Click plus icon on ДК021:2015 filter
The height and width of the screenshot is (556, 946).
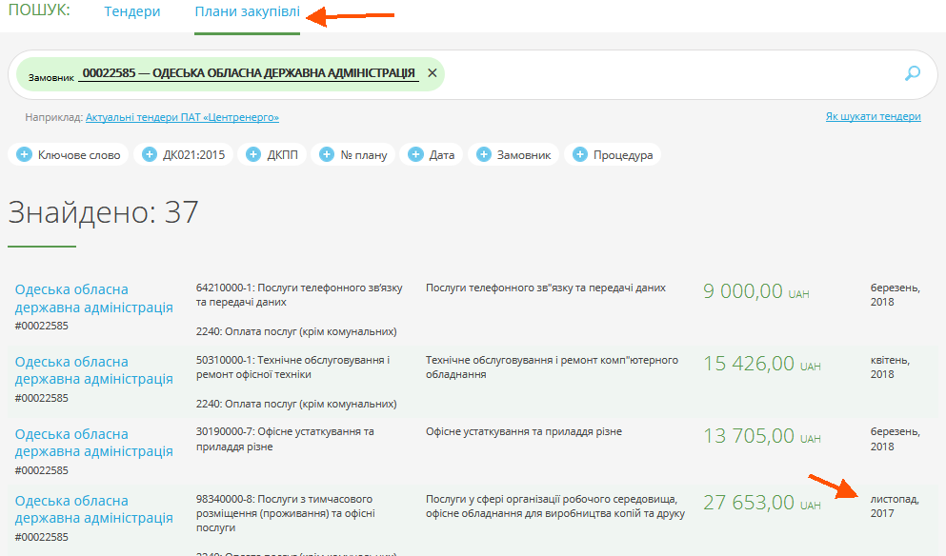149,155
